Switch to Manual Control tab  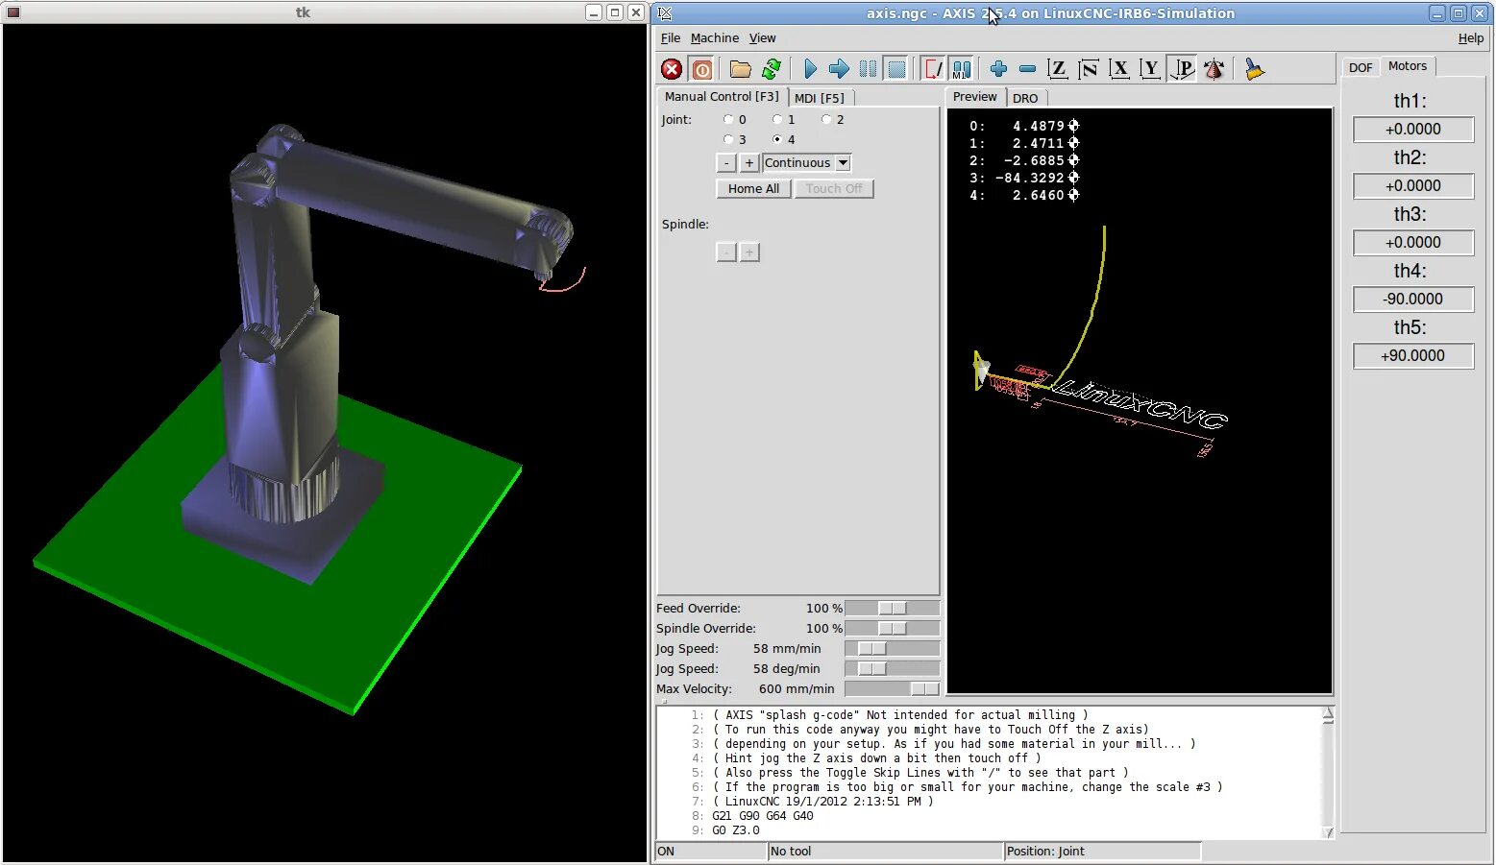(x=722, y=97)
